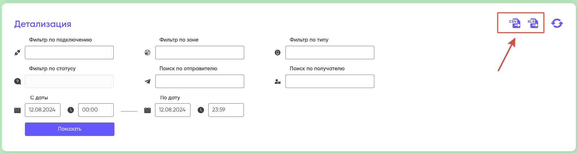The height and width of the screenshot is (153, 578).
Task: Click the paper plane sender icon
Action: pos(148,81)
